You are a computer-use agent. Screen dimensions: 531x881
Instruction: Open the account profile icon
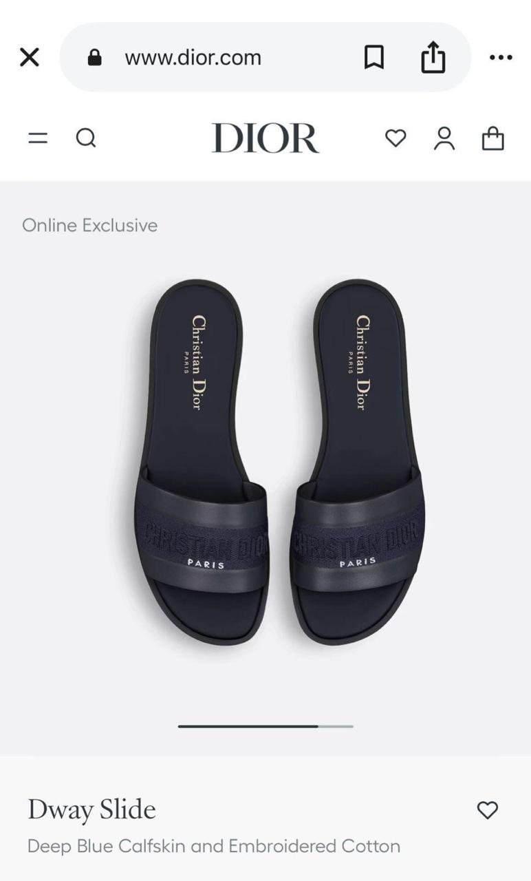(x=444, y=138)
